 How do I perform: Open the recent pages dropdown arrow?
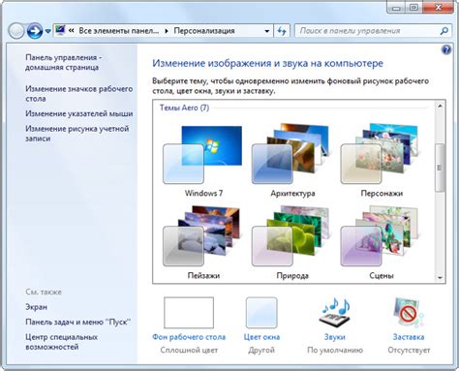coord(47,31)
